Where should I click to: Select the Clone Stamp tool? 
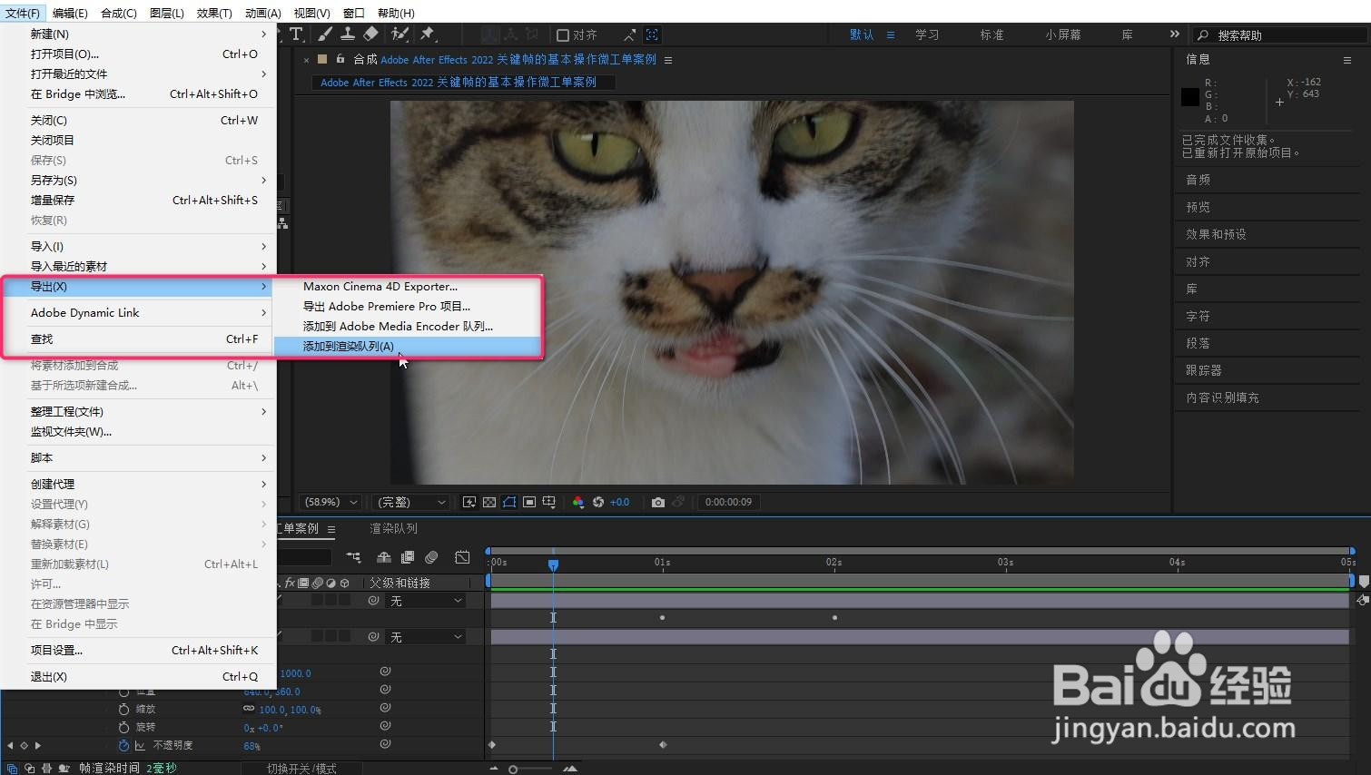click(347, 34)
